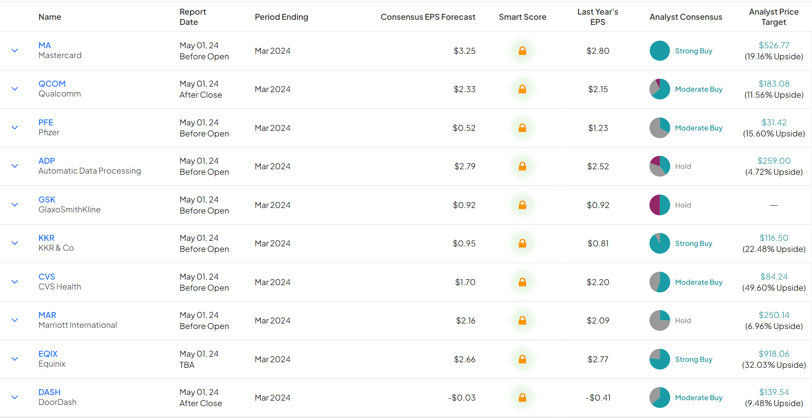812x418 pixels.
Task: Click the Analyst Price Target header
Action: 774,17
